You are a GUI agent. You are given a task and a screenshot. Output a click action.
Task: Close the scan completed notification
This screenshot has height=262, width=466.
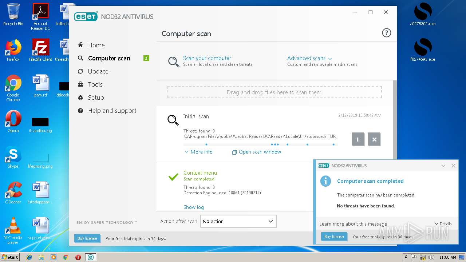point(453,166)
